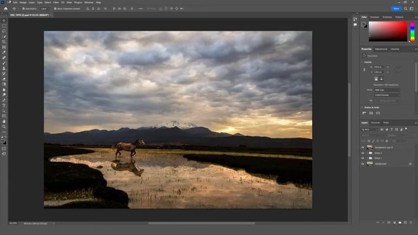The width and height of the screenshot is (418, 235).
Task: Pick a color in the red color field
Action: (x=388, y=31)
